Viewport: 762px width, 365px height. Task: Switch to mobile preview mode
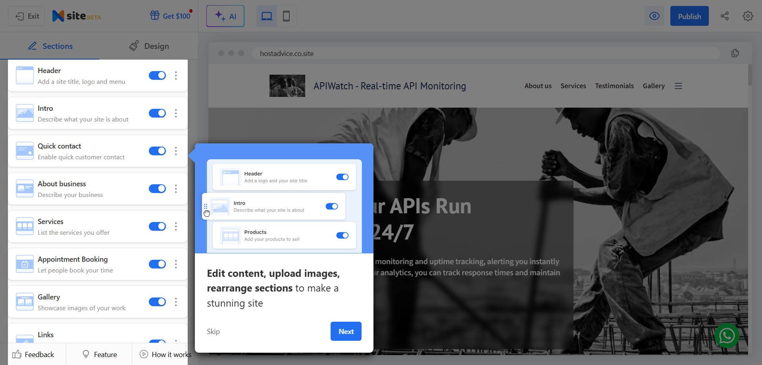click(286, 16)
